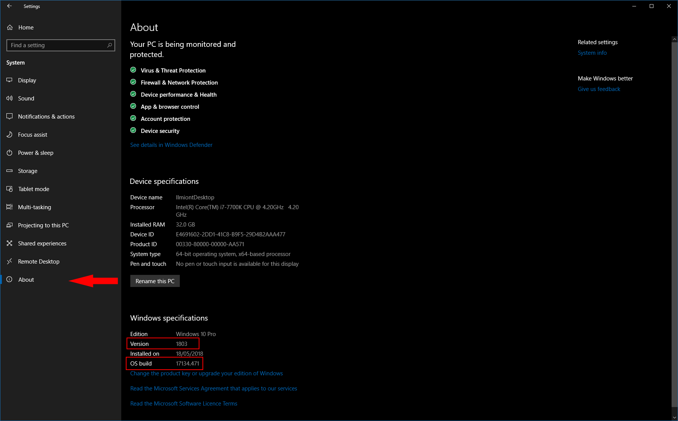Open Remote Desktop settings

39,261
